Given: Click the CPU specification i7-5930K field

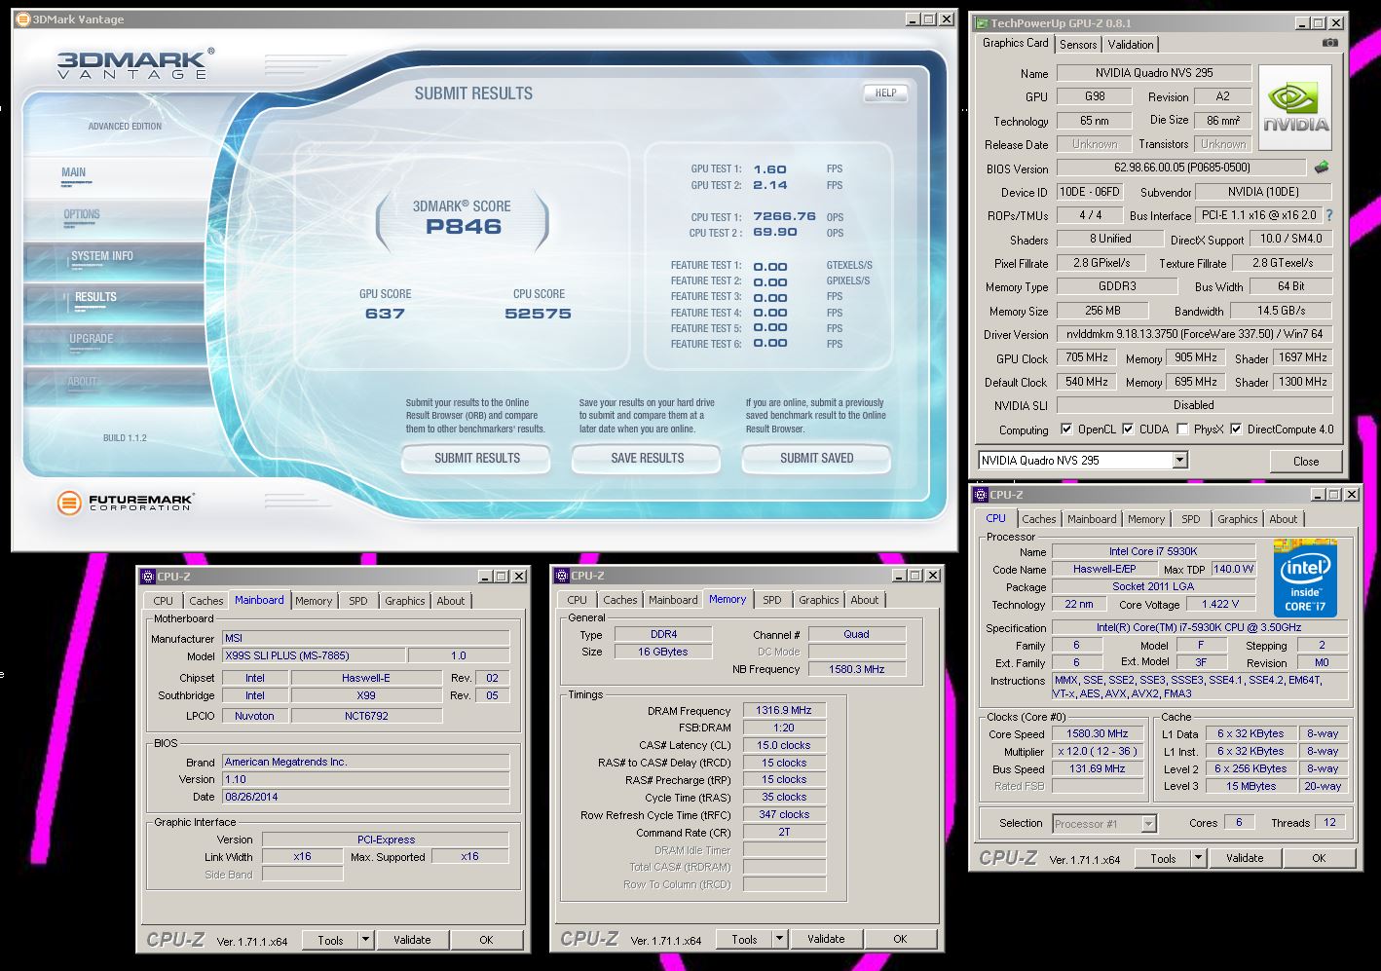Looking at the screenshot, I should (x=1199, y=627).
